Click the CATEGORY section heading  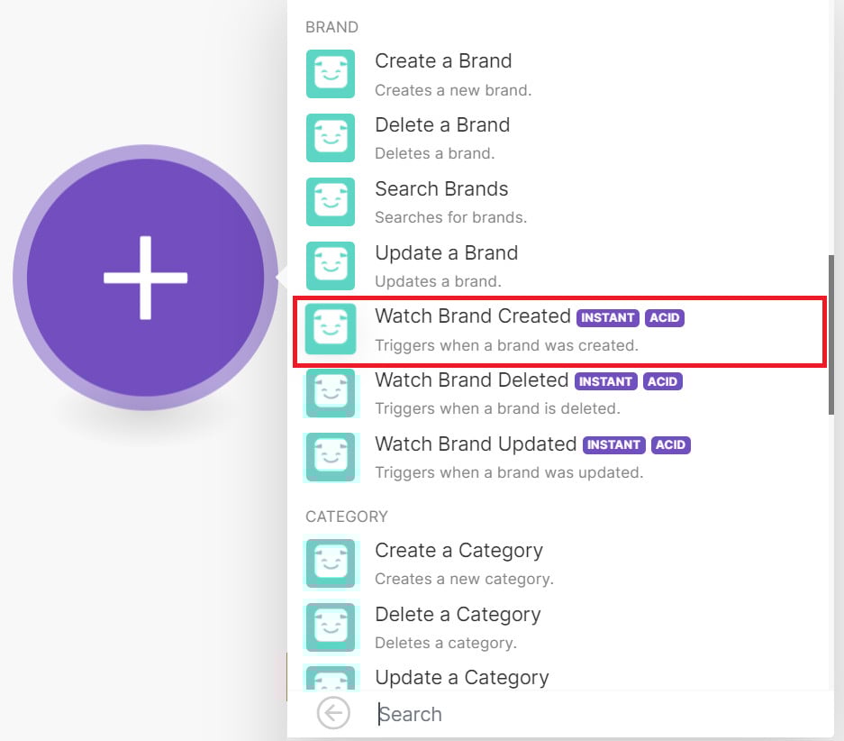tap(346, 517)
